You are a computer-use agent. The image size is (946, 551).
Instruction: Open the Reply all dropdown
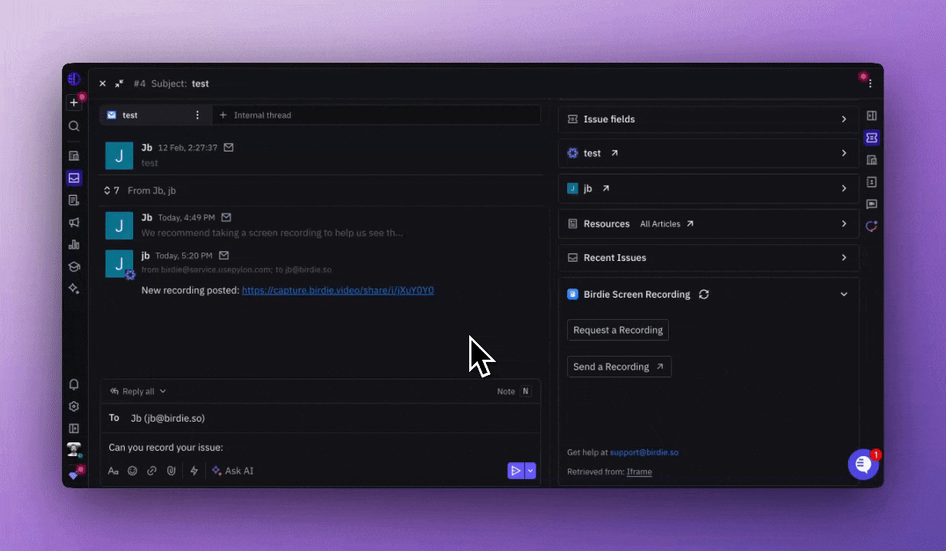pos(138,391)
